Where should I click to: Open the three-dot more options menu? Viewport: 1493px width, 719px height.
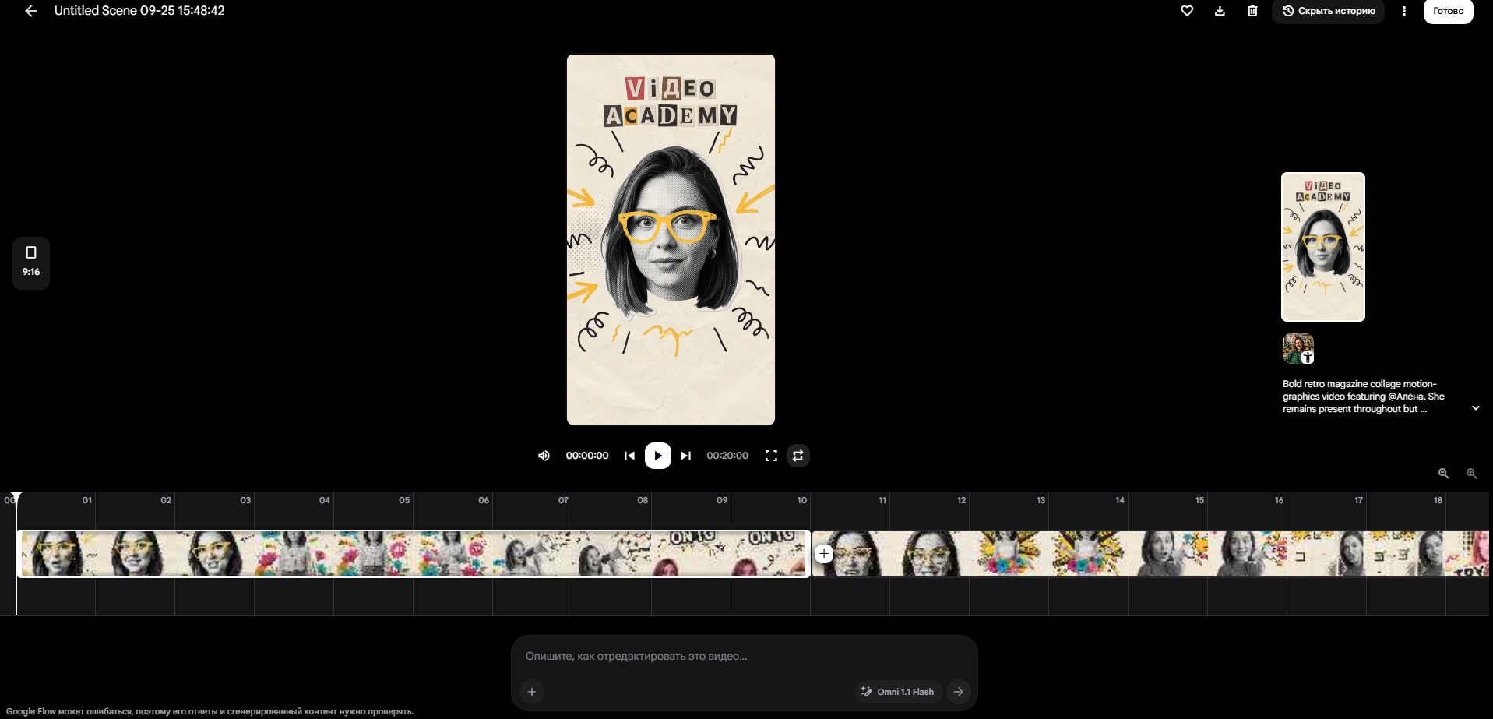coord(1404,11)
